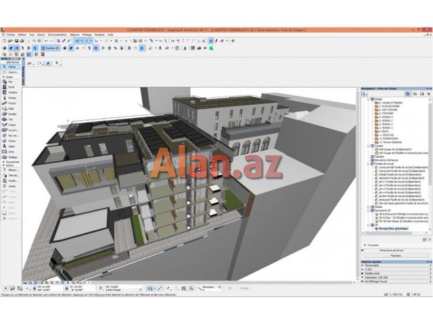Collapse the Documents 3D tree node

368,210
